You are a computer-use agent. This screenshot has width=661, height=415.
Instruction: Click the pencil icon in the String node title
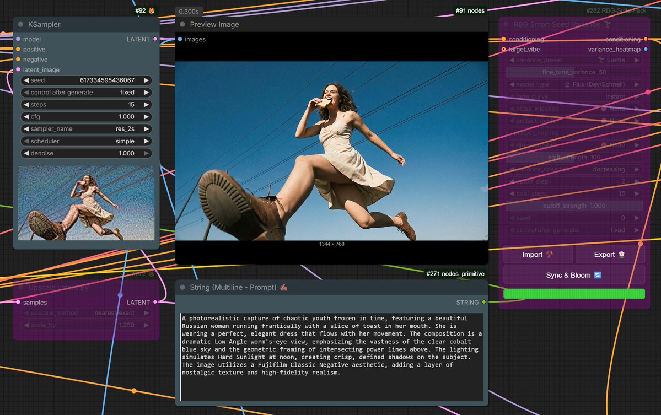(284, 287)
